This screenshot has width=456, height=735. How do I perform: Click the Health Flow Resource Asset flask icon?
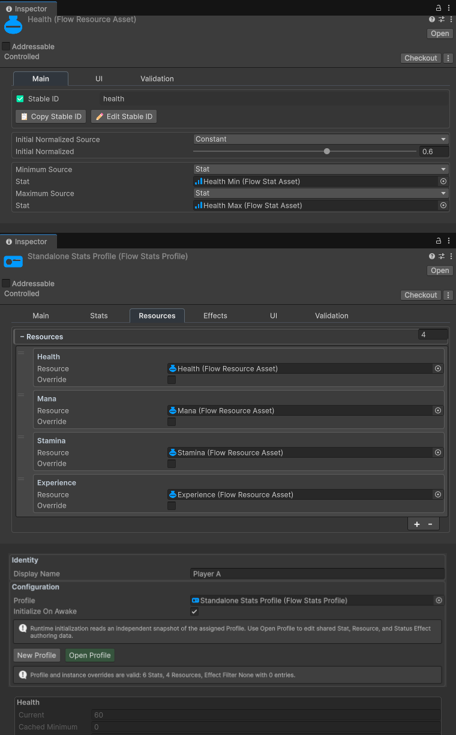(13, 25)
